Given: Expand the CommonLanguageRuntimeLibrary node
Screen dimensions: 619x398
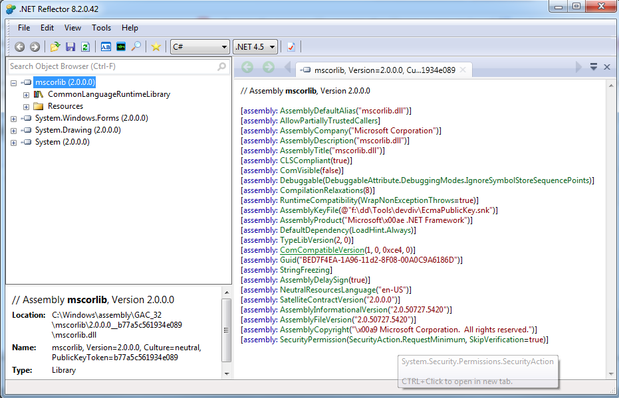Looking at the screenshot, I should click(26, 95).
